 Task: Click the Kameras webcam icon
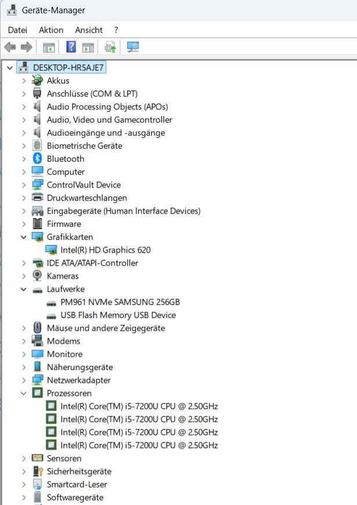point(38,276)
